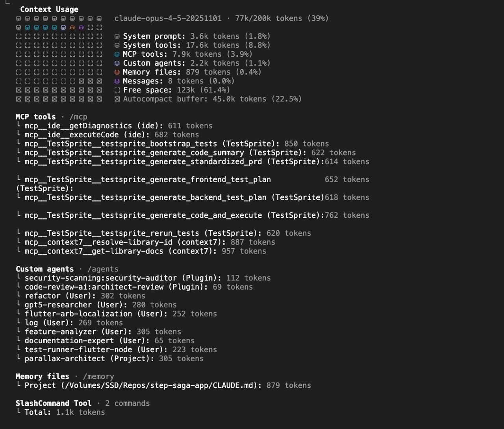Screen dimensions: 504x429
Task: Click the System prompt legend icon
Action: (x=117, y=36)
